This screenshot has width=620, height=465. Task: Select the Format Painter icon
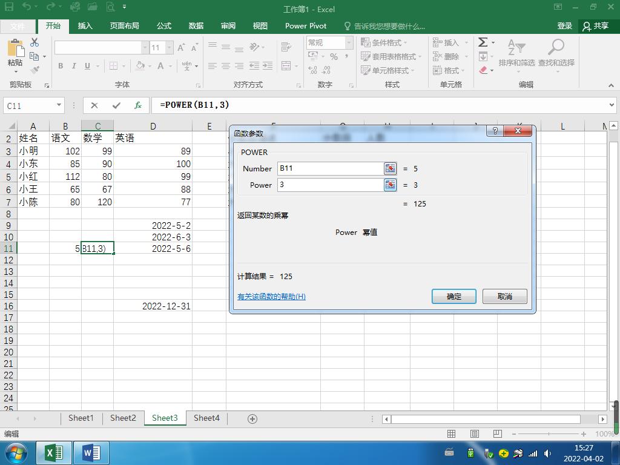35,70
